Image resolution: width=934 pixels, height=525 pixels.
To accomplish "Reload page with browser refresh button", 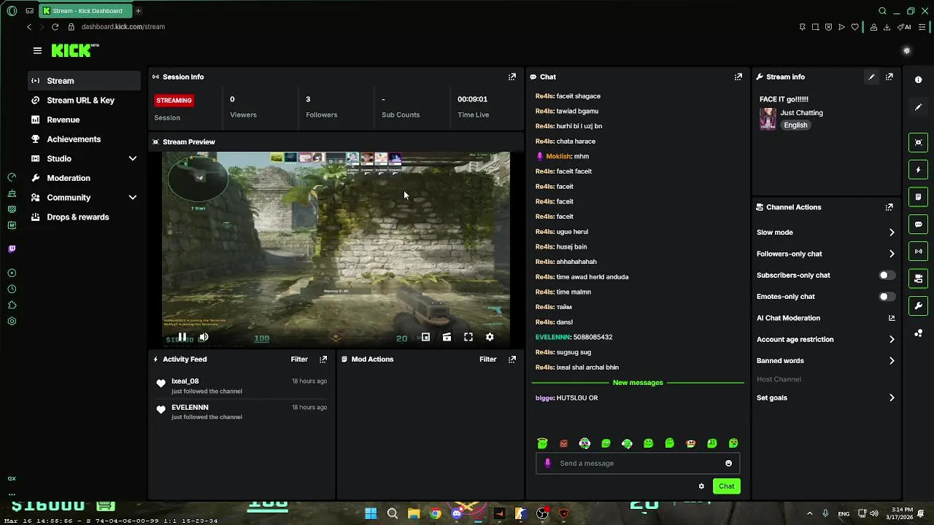I will point(55,27).
